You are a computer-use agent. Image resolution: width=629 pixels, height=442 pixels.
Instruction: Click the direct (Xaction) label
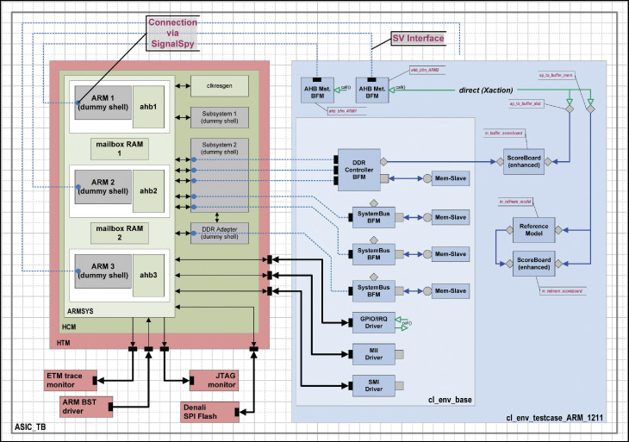[x=486, y=90]
